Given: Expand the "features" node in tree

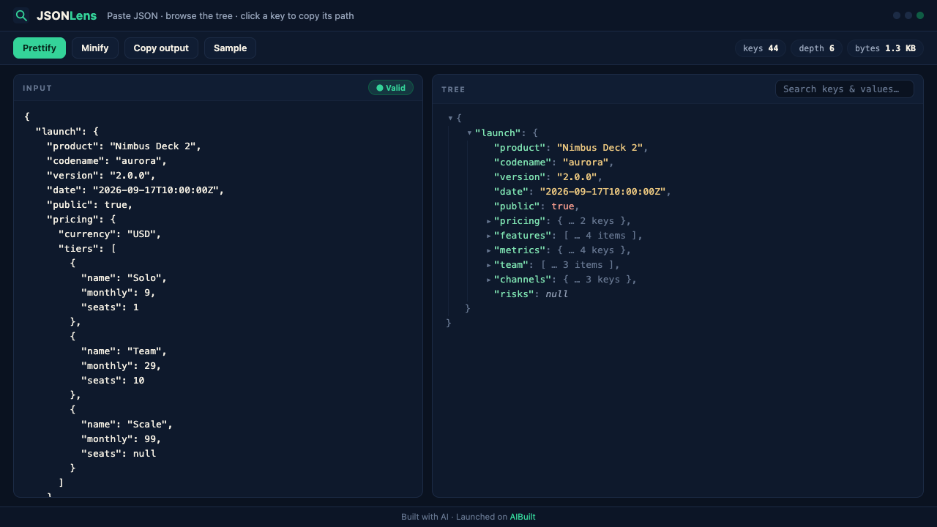Looking at the screenshot, I should point(489,235).
